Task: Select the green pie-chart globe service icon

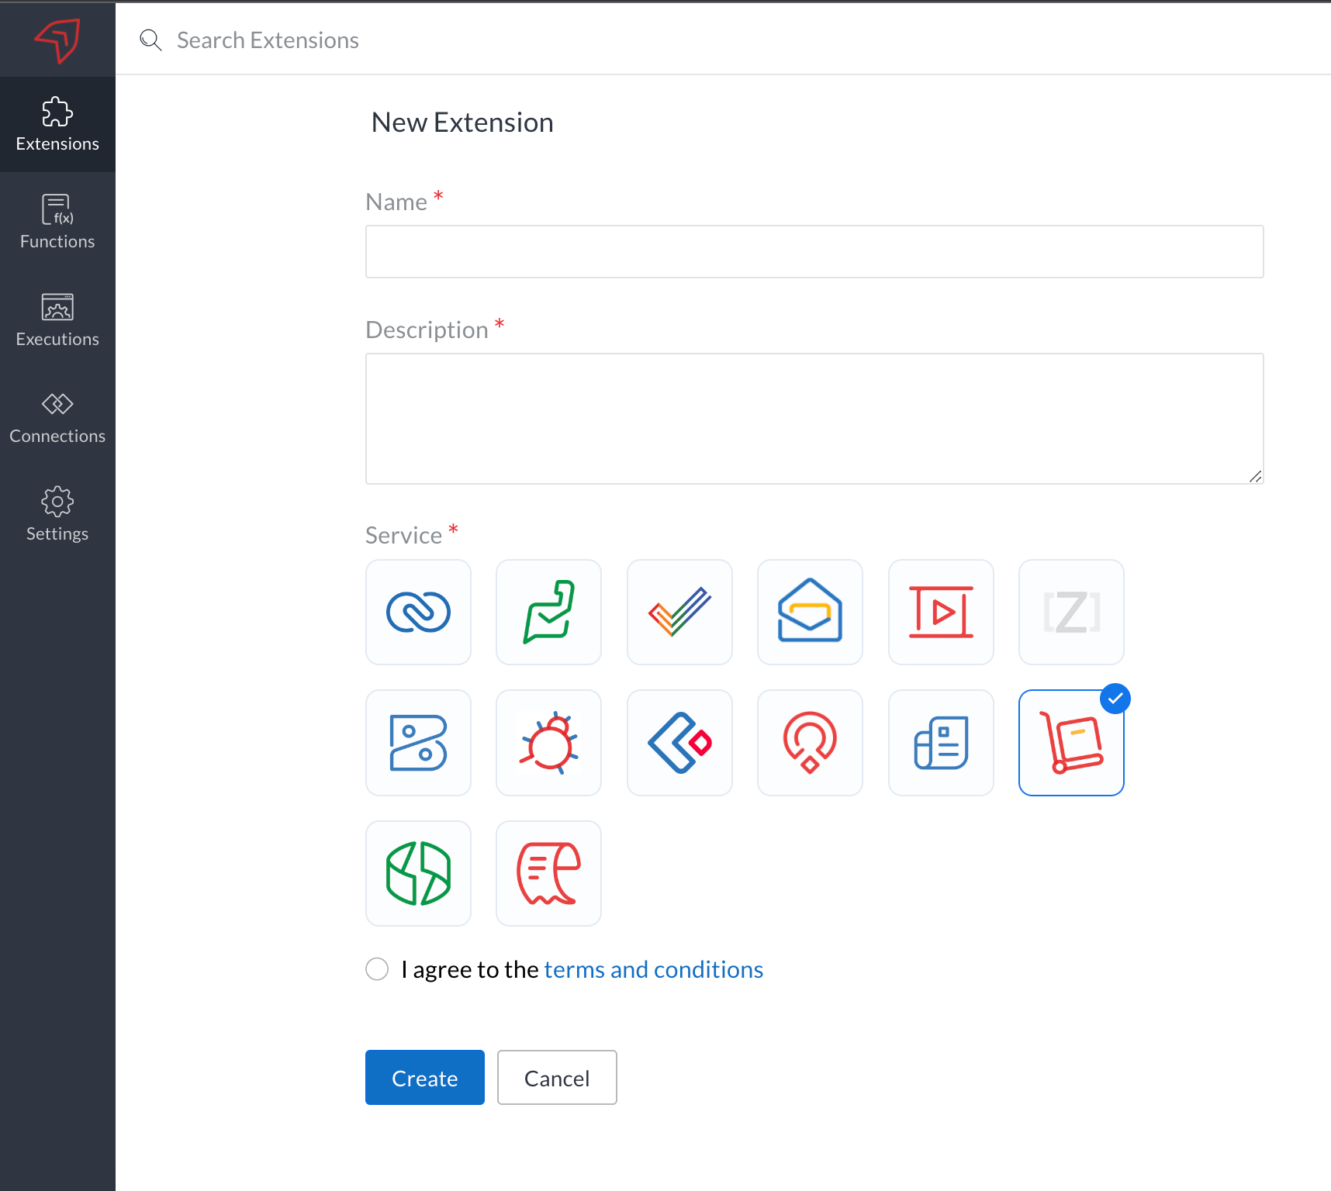Action: pos(418,873)
